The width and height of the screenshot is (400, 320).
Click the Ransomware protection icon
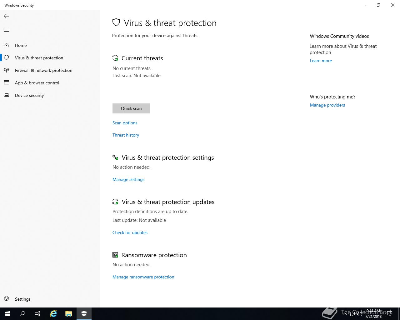(115, 255)
